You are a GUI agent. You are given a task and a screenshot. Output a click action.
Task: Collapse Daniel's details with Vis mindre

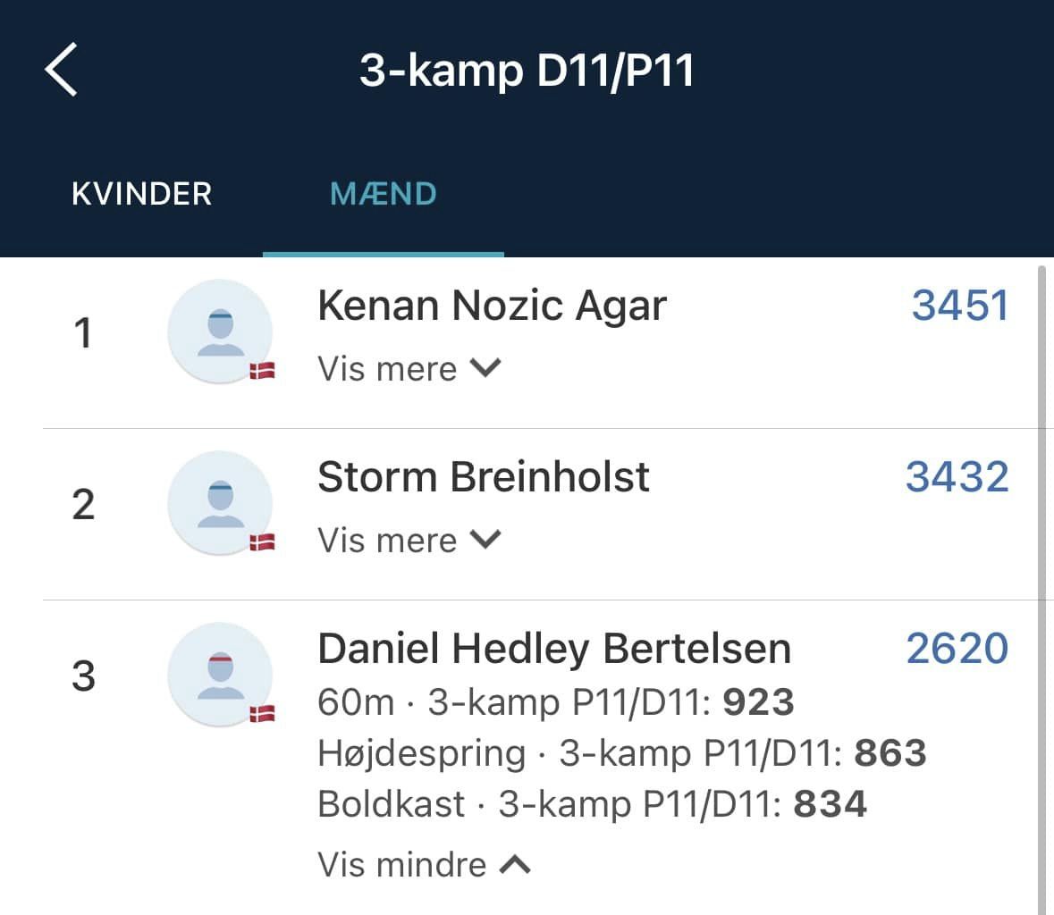point(424,865)
